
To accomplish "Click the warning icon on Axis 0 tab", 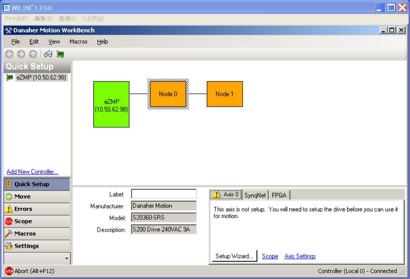I will coord(217,194).
